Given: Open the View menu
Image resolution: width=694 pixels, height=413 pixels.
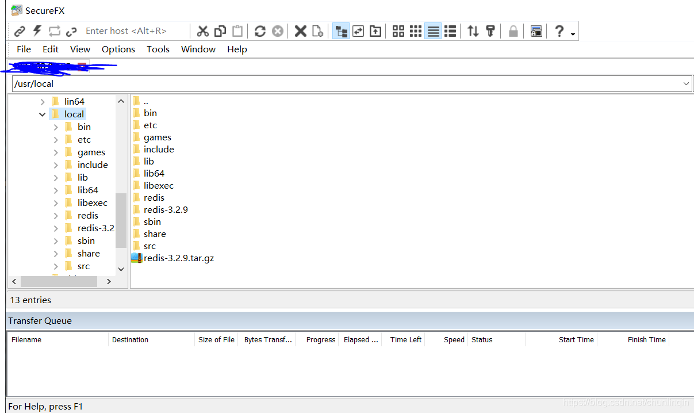Looking at the screenshot, I should point(80,49).
